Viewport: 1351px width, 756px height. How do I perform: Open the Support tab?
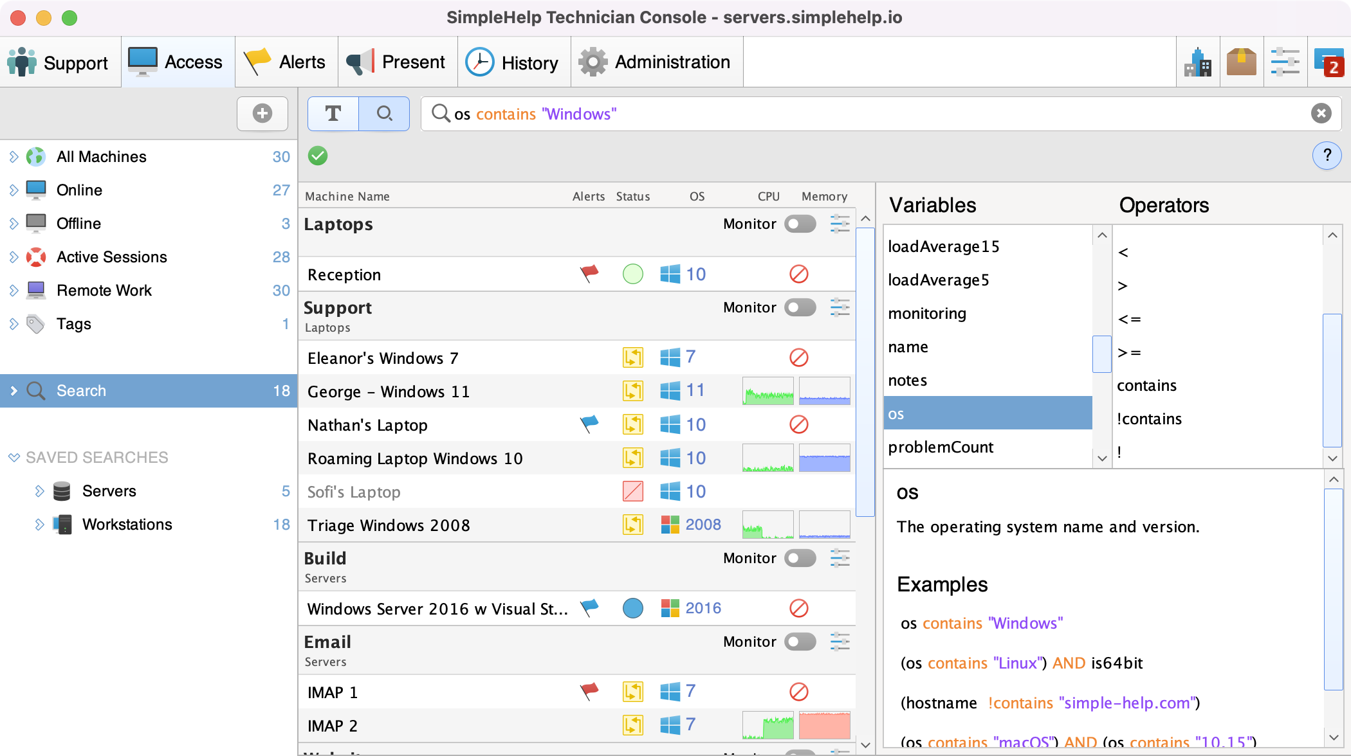point(59,62)
